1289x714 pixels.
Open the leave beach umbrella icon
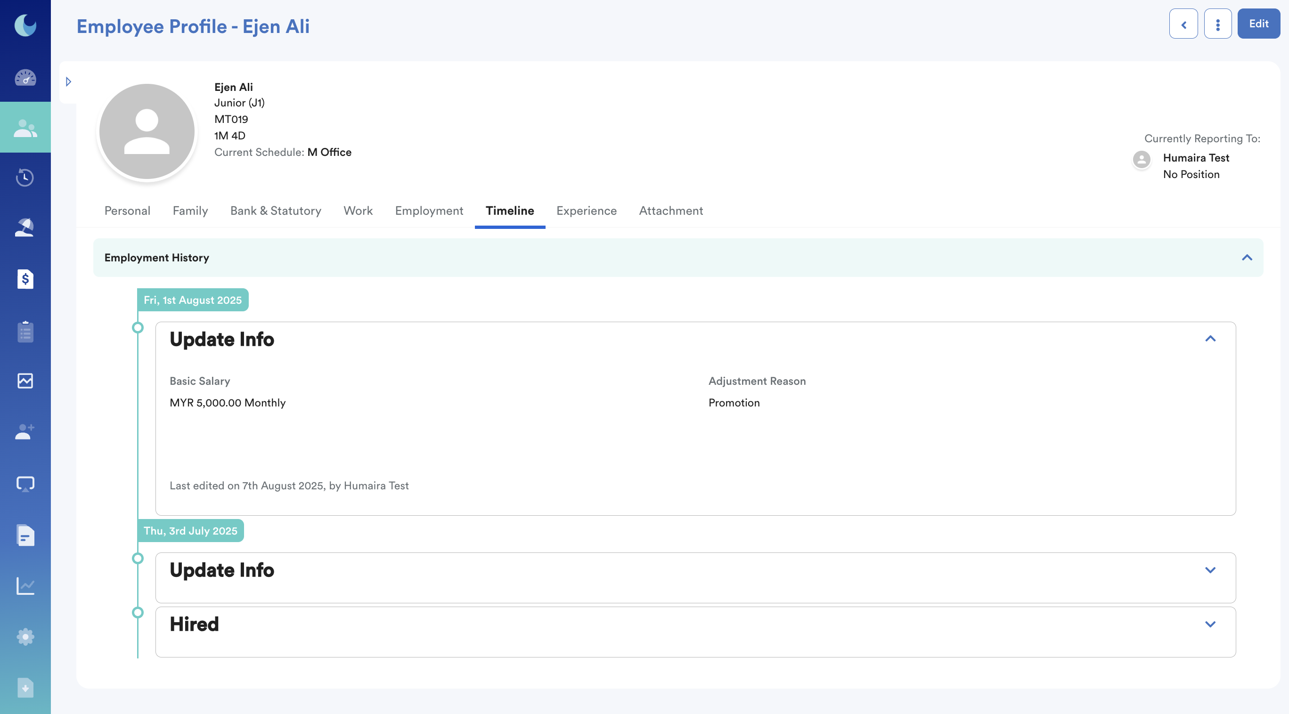click(25, 227)
